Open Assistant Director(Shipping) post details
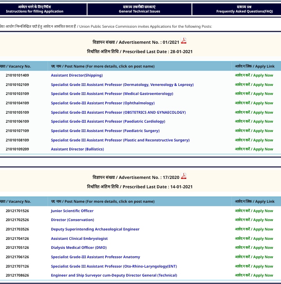This screenshot has width=281, height=284. pos(77,75)
